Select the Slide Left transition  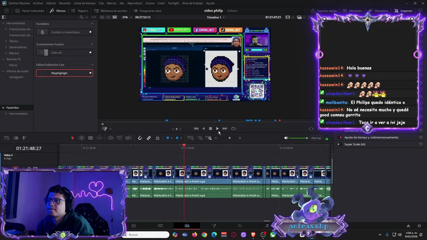64,53
